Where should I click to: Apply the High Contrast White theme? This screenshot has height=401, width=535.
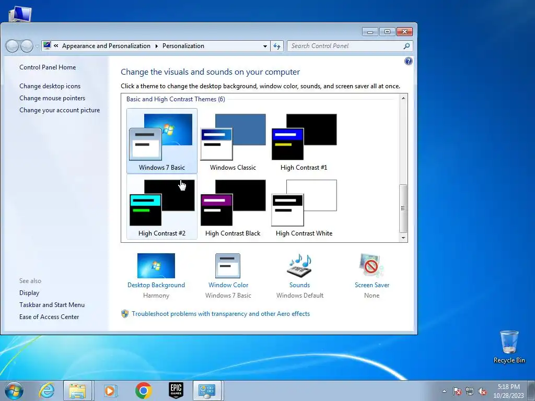tap(304, 207)
